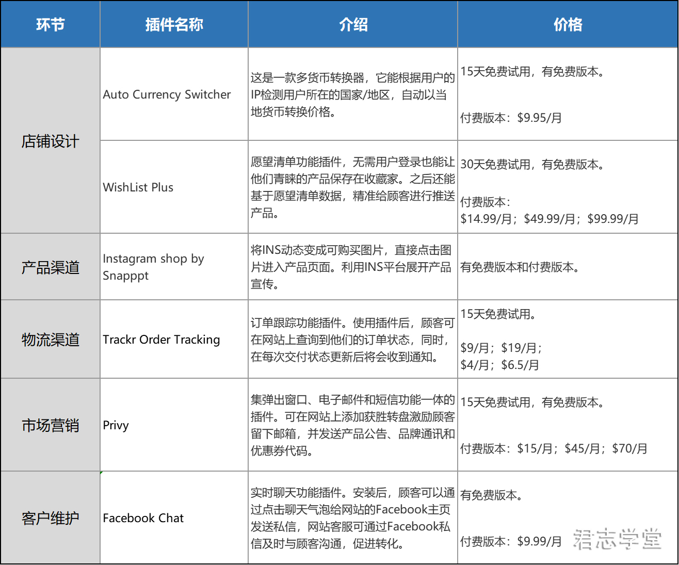Image resolution: width=679 pixels, height=565 pixels.
Task: Click the 环节 column header
Action: coord(51,24)
